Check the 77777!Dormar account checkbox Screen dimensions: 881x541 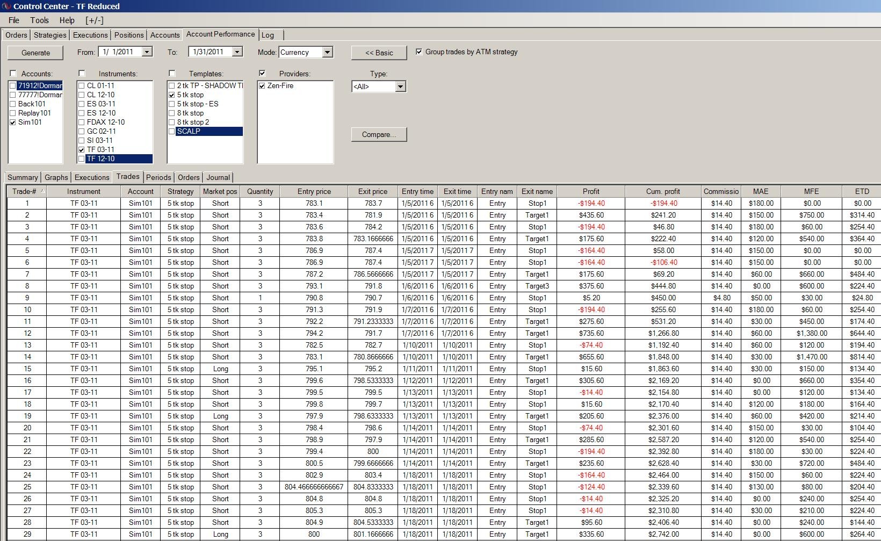point(13,95)
